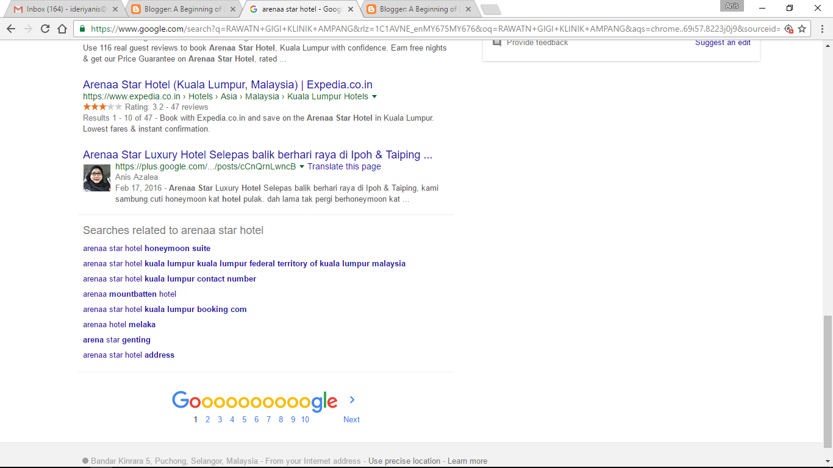Close the first Blogger tab
The image size is (833, 468).
point(232,9)
